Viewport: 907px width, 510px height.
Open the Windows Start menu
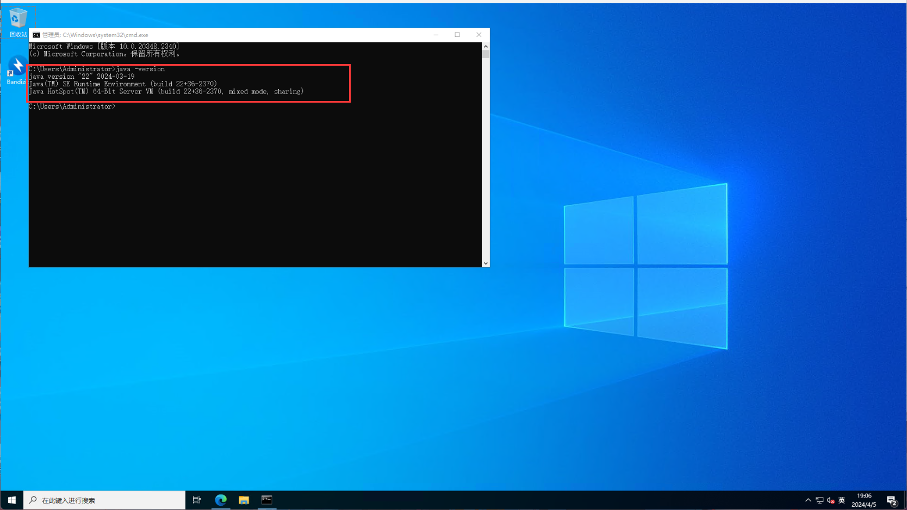point(11,500)
